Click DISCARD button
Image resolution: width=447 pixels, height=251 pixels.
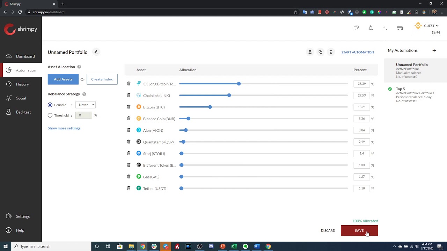coord(328,230)
